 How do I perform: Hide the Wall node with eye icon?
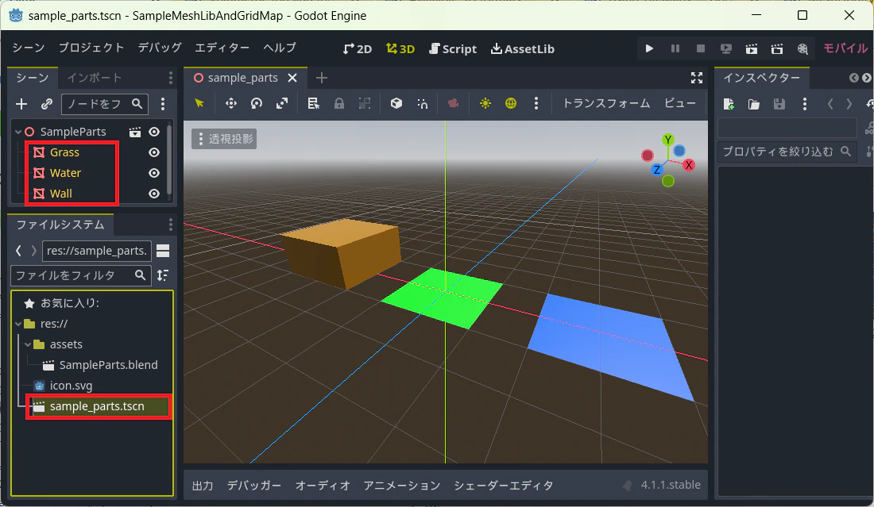click(x=154, y=194)
